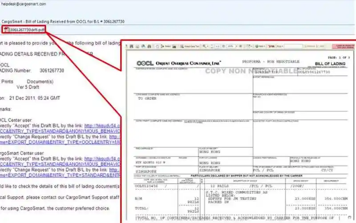Open the Help dropdown in PDF toolbar
Screen dimensions: 356x223
261,46
